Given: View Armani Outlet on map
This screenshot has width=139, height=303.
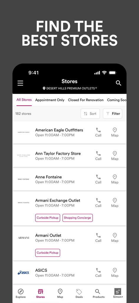Looking at the screenshot, I should pos(115,238).
